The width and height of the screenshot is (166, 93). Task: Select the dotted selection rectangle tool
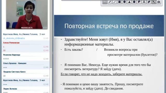(105, 2)
